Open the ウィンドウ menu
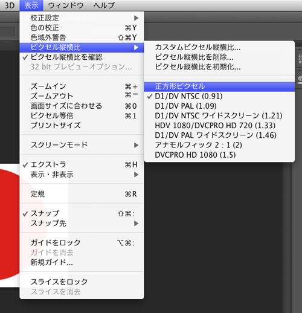Viewport: 302px width, 313px height. coord(66,5)
